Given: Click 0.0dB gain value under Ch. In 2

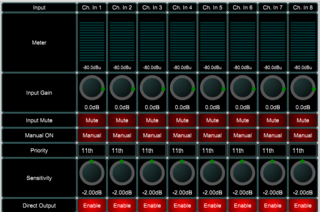Looking at the screenshot, I should 122,107.
